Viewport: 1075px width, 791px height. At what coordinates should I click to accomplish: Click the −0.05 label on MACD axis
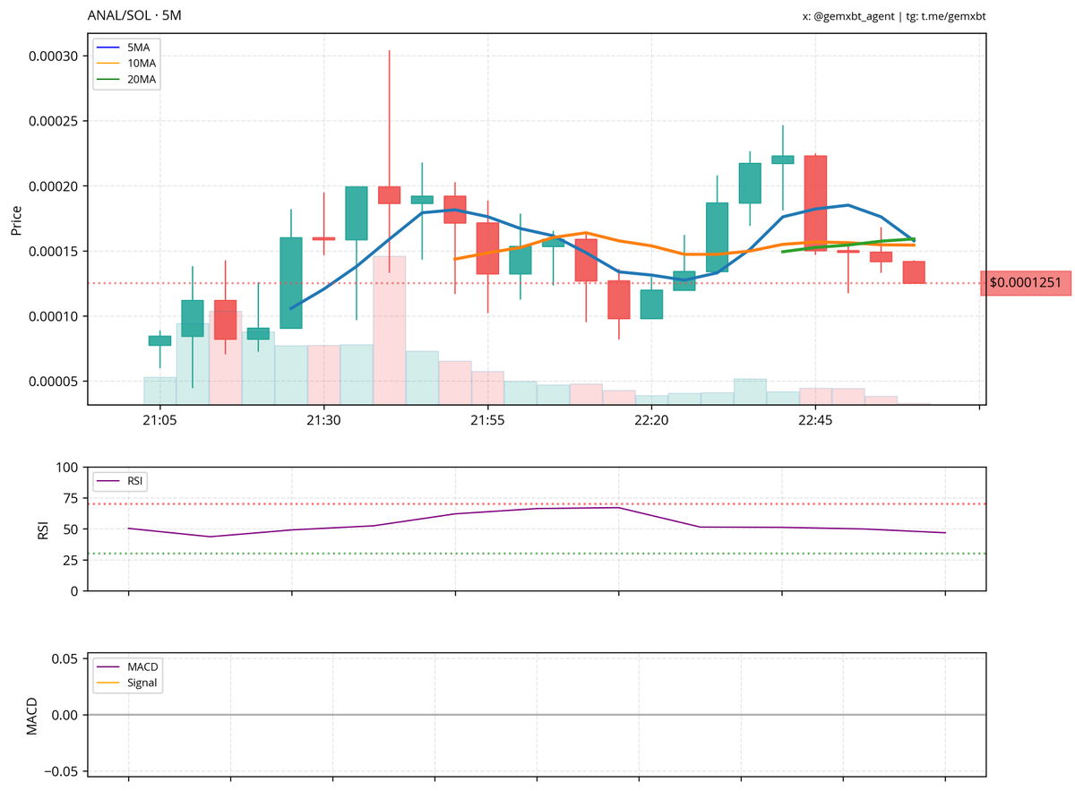click(60, 770)
